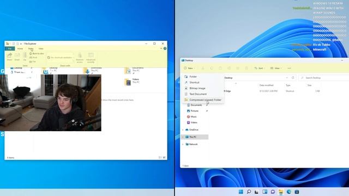Viewport: 349px width, 196px height.
Task: Select Music in the navigation pane
Action: (x=194, y=117)
